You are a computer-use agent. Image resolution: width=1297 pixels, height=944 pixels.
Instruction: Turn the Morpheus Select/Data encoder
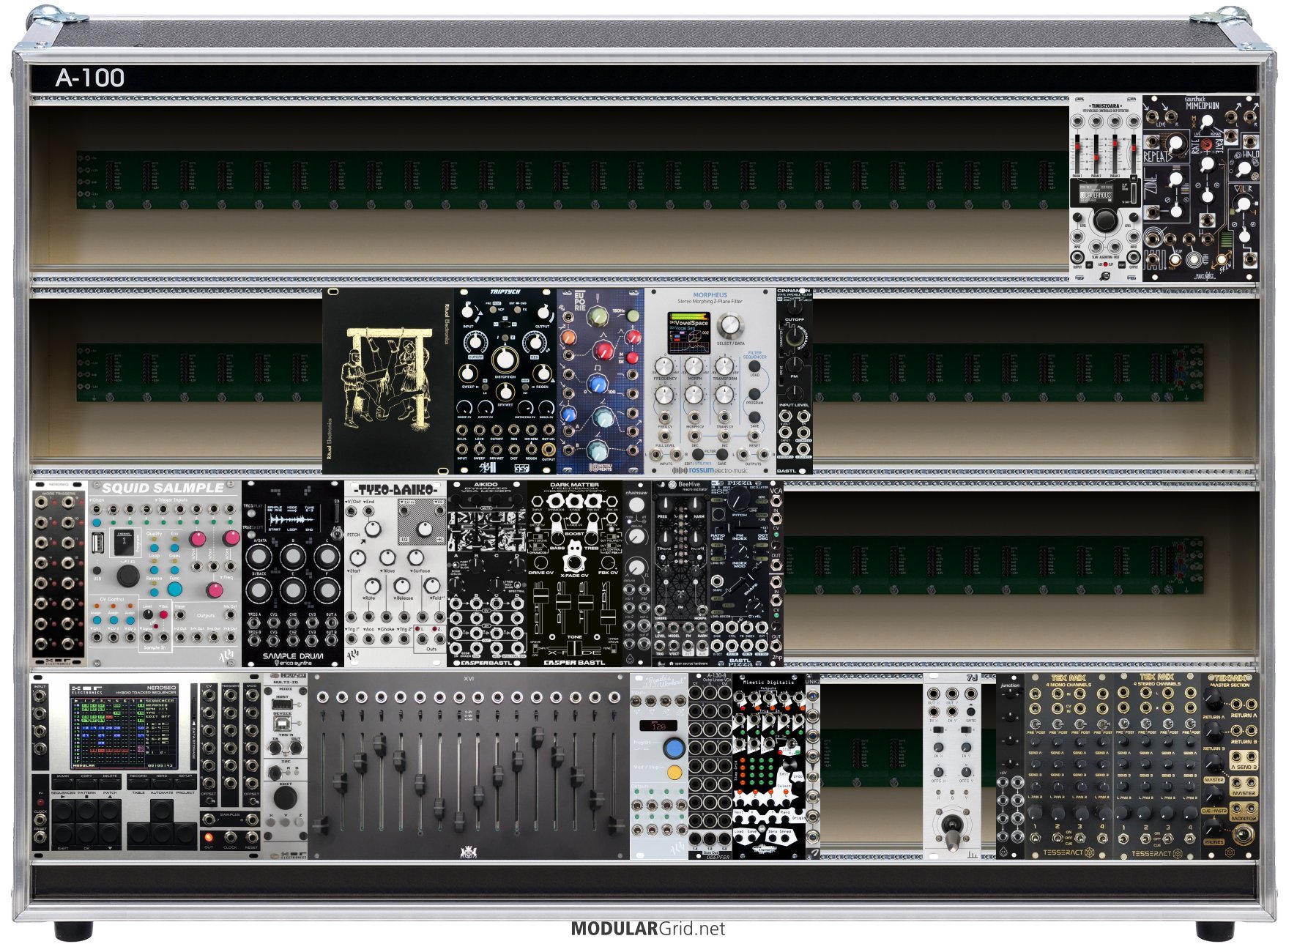click(729, 325)
